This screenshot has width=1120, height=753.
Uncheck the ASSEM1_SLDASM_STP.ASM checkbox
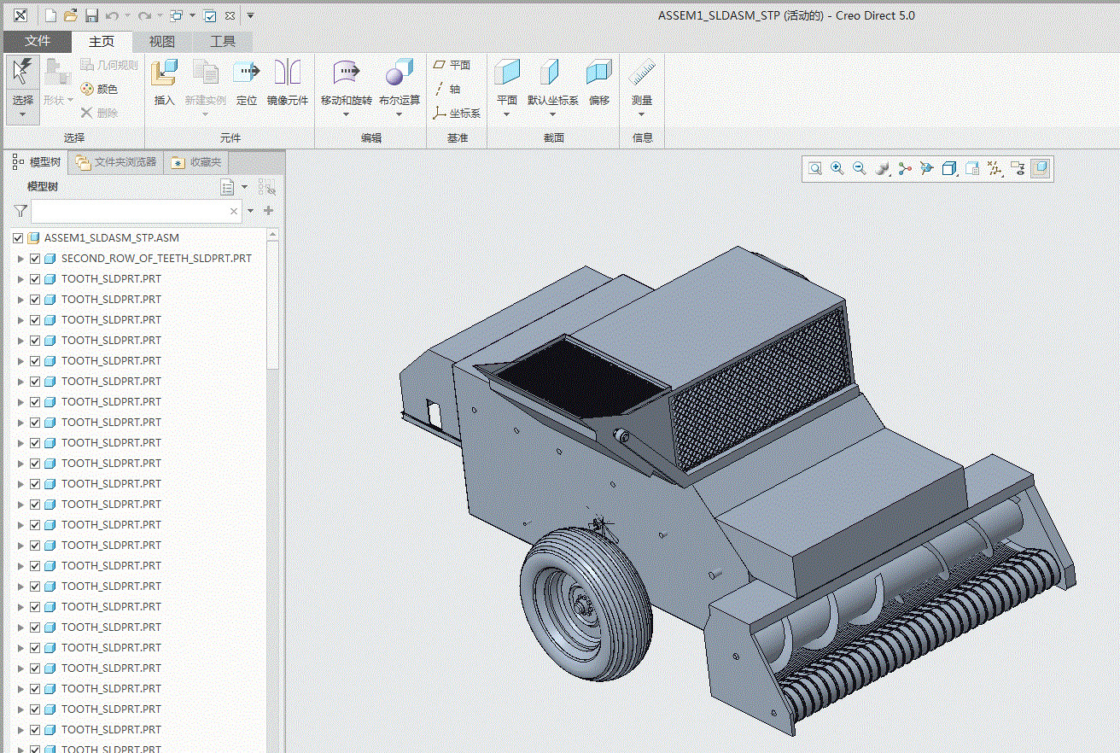point(19,238)
